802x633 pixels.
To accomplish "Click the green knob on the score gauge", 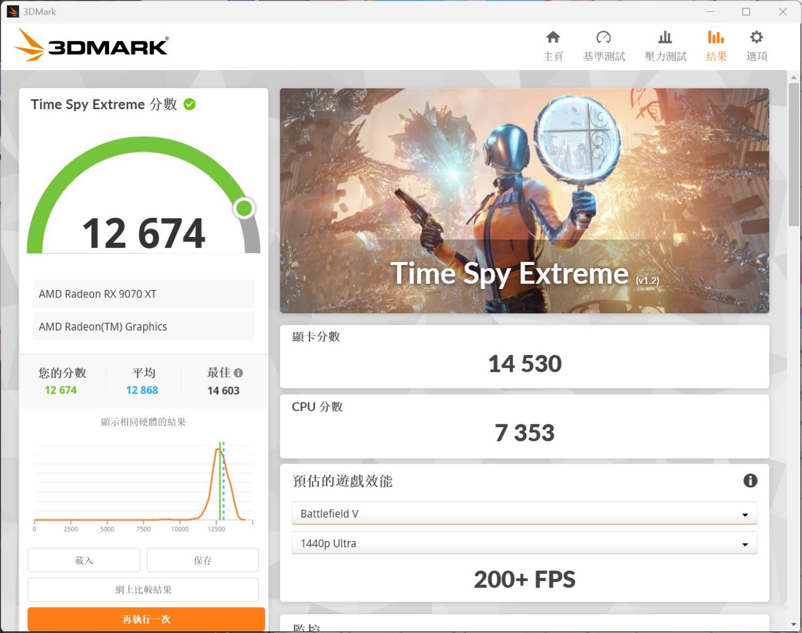I will (x=244, y=208).
